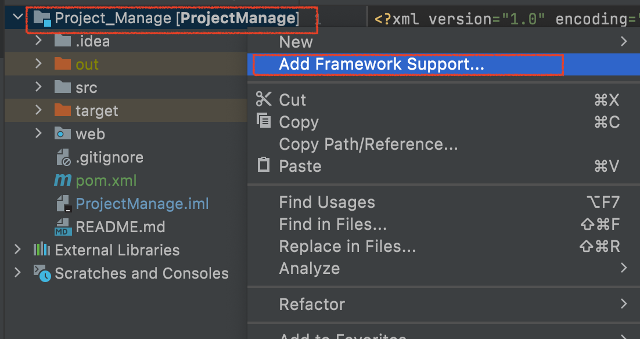The height and width of the screenshot is (339, 640).
Task: Expand the External Libraries node
Action: (x=18, y=250)
